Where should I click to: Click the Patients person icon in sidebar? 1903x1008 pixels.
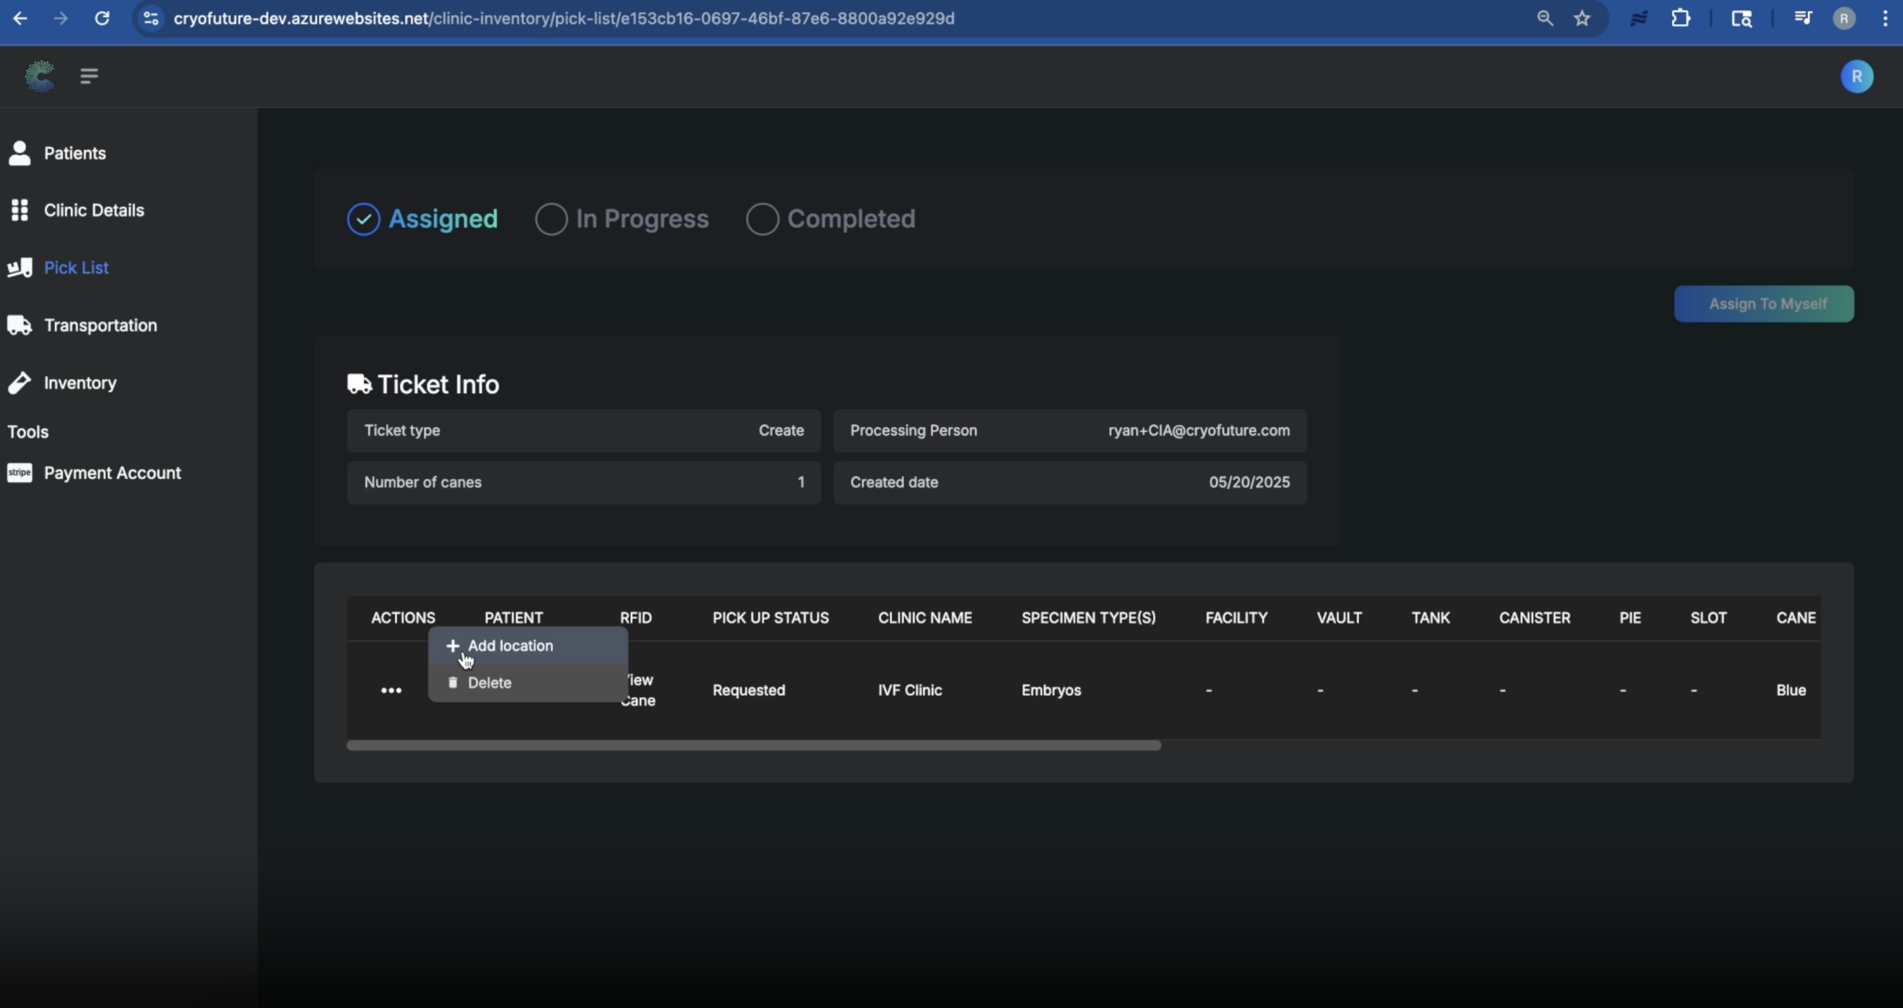tap(20, 153)
